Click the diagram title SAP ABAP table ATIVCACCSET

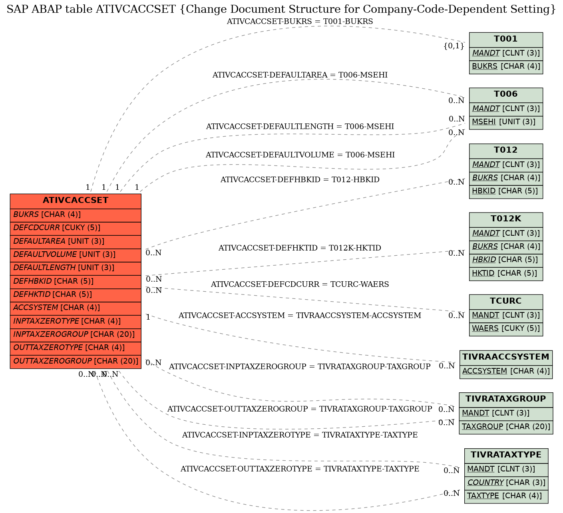281,9
